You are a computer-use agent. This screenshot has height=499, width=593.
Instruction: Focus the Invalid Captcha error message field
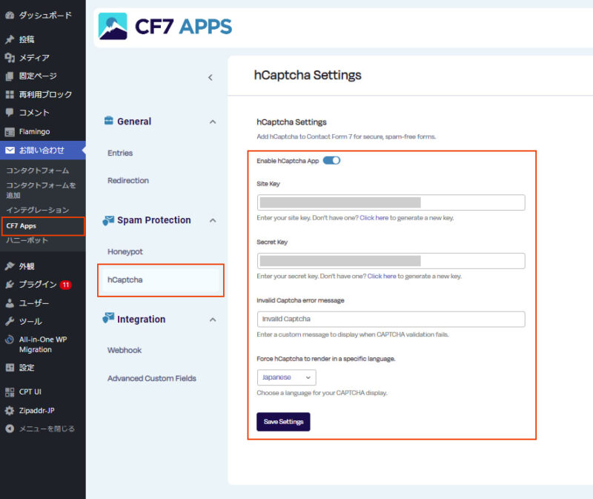click(x=391, y=319)
